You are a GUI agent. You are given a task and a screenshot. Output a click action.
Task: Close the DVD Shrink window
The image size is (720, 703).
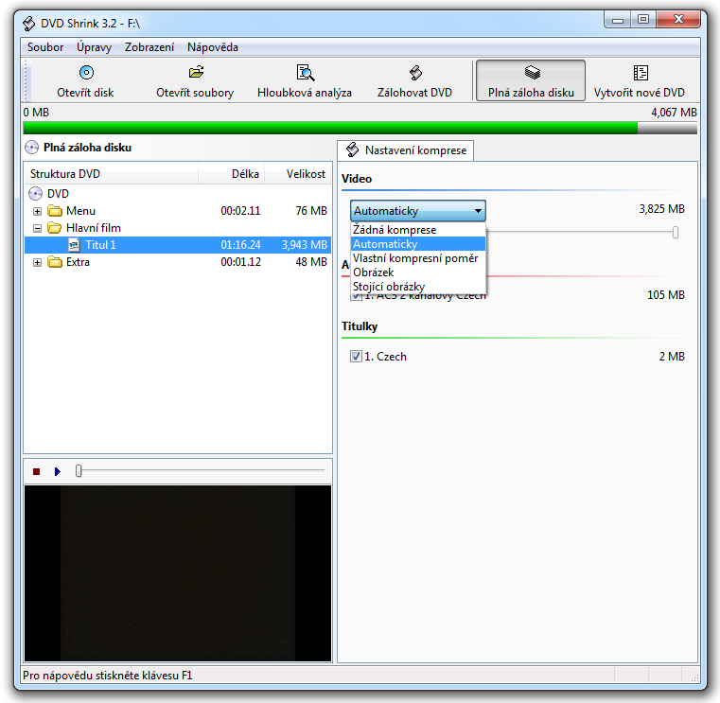coord(678,19)
